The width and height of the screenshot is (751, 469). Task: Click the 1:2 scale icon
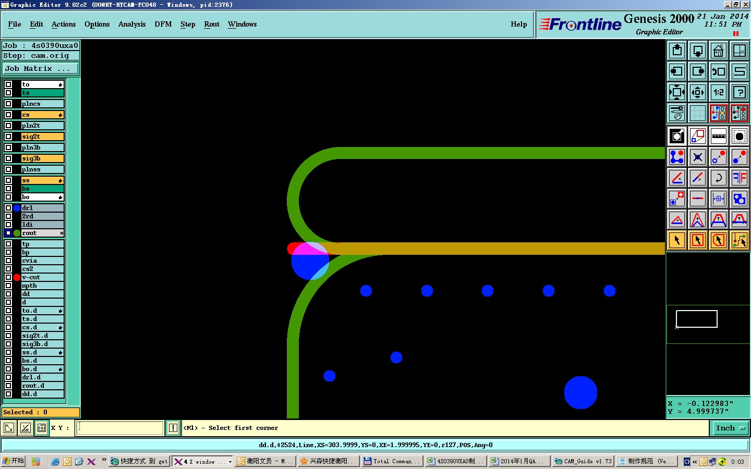(719, 92)
